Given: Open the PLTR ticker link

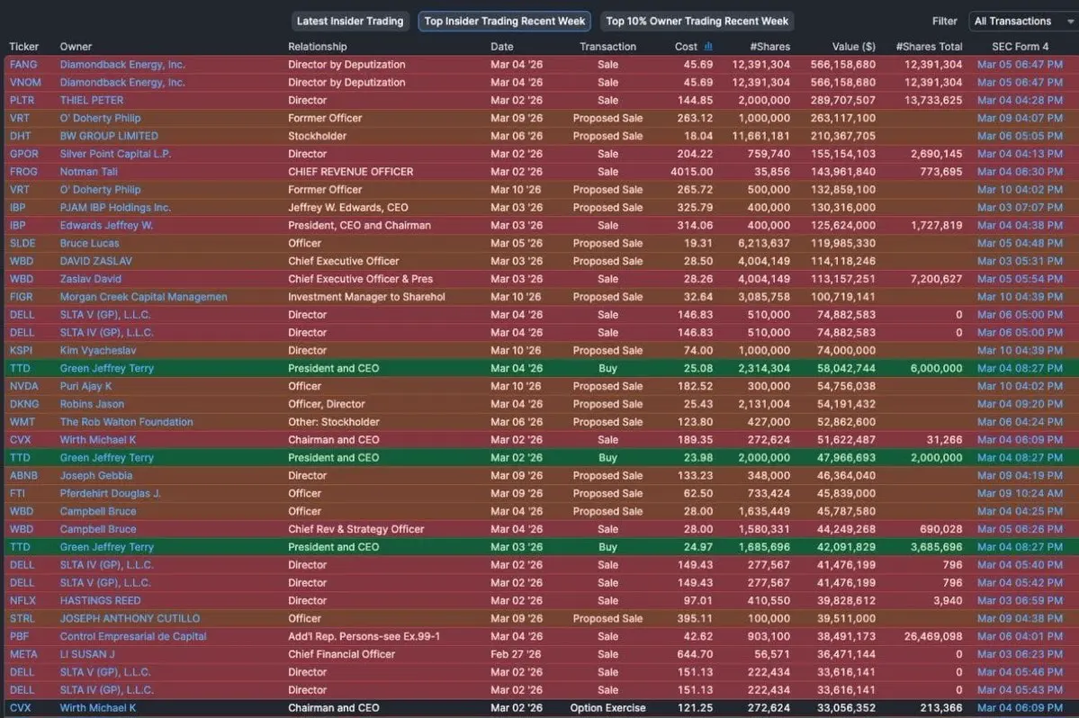Looking at the screenshot, I should [x=22, y=101].
